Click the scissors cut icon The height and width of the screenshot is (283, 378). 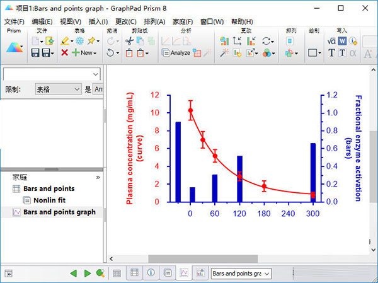point(129,40)
